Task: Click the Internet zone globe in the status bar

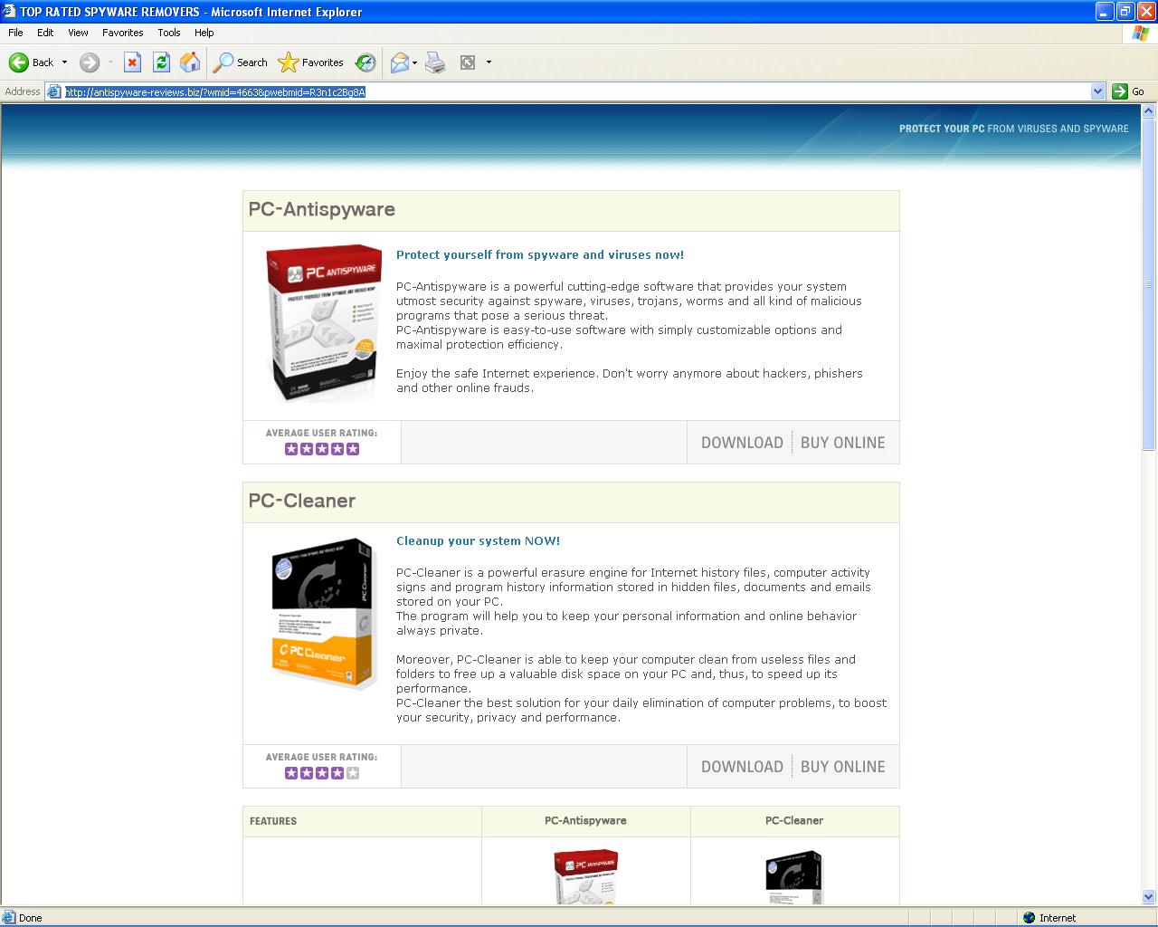Action: (x=1029, y=918)
